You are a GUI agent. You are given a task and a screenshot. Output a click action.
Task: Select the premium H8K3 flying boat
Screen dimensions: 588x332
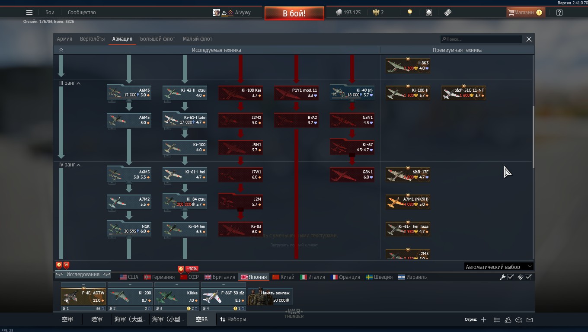(408, 66)
